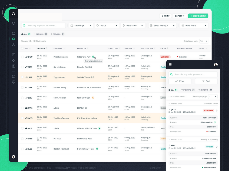Select the checkbox on the VB58 order row
Image resolution: width=229 pixels, height=171 pixels.
click(x=23, y=67)
